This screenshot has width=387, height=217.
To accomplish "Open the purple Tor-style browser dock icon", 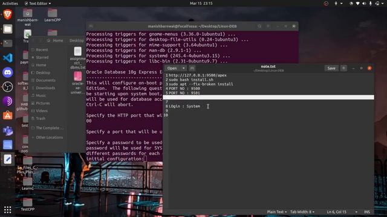I will coord(8,101).
